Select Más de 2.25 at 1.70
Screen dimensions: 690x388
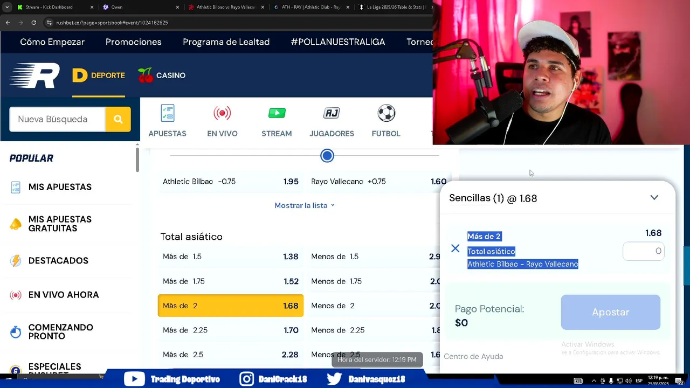coord(231,330)
